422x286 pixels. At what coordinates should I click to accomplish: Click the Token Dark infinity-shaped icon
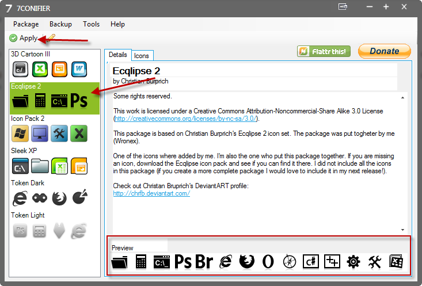(40, 199)
